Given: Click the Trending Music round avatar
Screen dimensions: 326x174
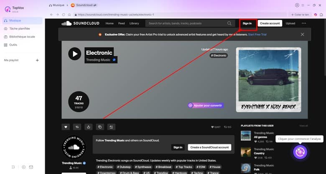Looking at the screenshot, I should coord(74,147).
